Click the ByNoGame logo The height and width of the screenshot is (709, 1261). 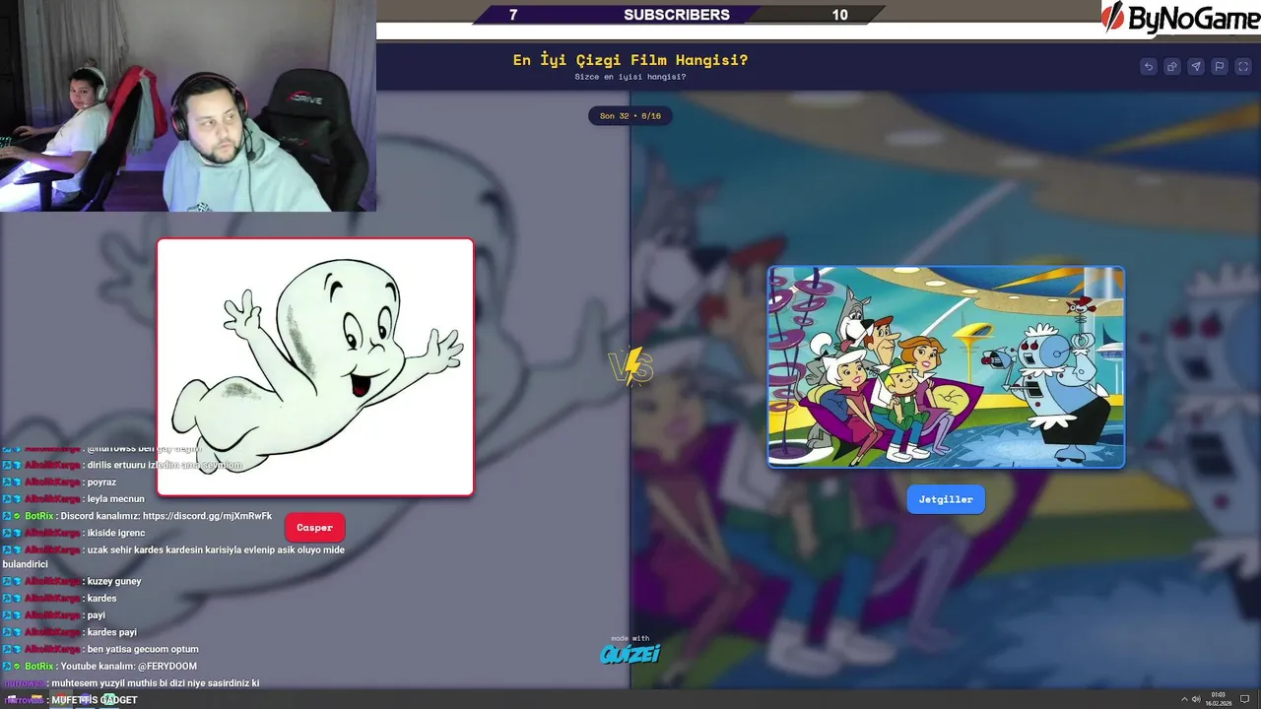coord(1180,18)
